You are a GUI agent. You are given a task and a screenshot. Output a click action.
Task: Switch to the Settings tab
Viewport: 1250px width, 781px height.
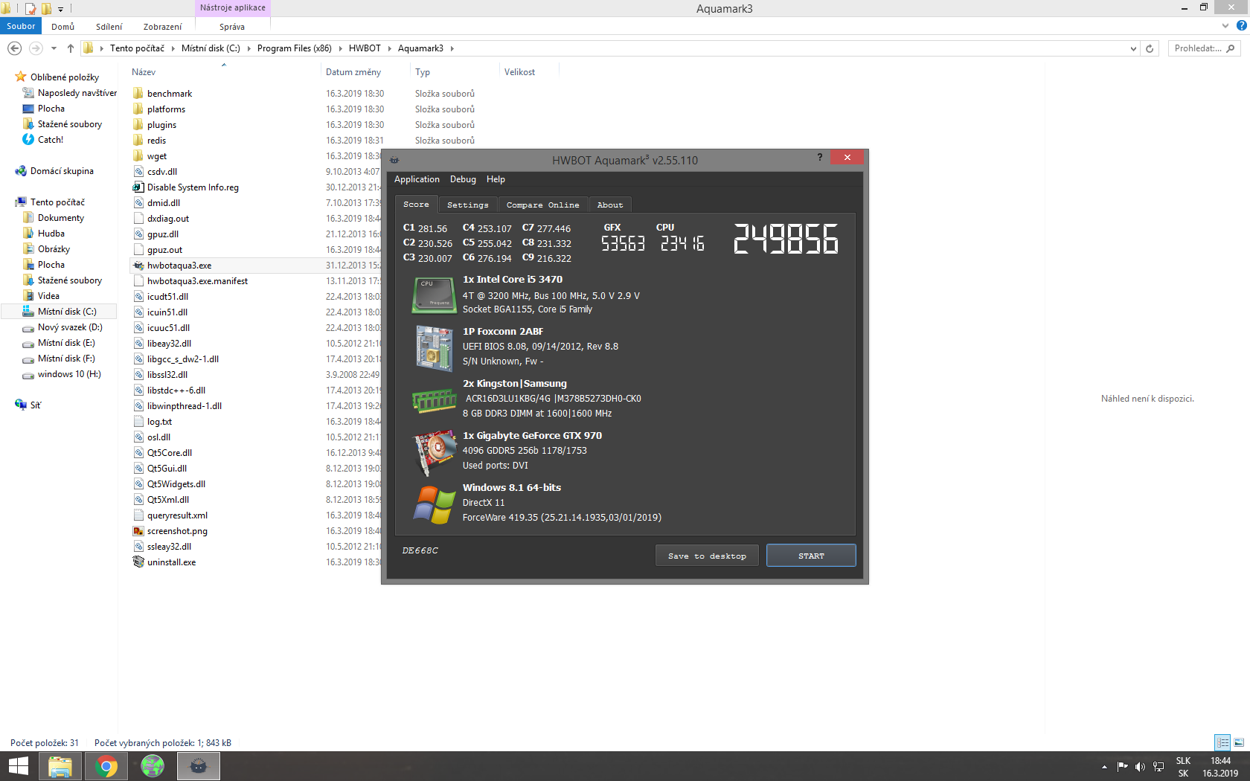click(468, 205)
